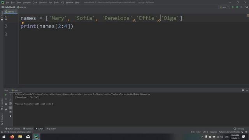The height and width of the screenshot is (140, 249).
Task: Toggle read-only lock icon in status bar
Action: pyautogui.click(x=242, y=132)
